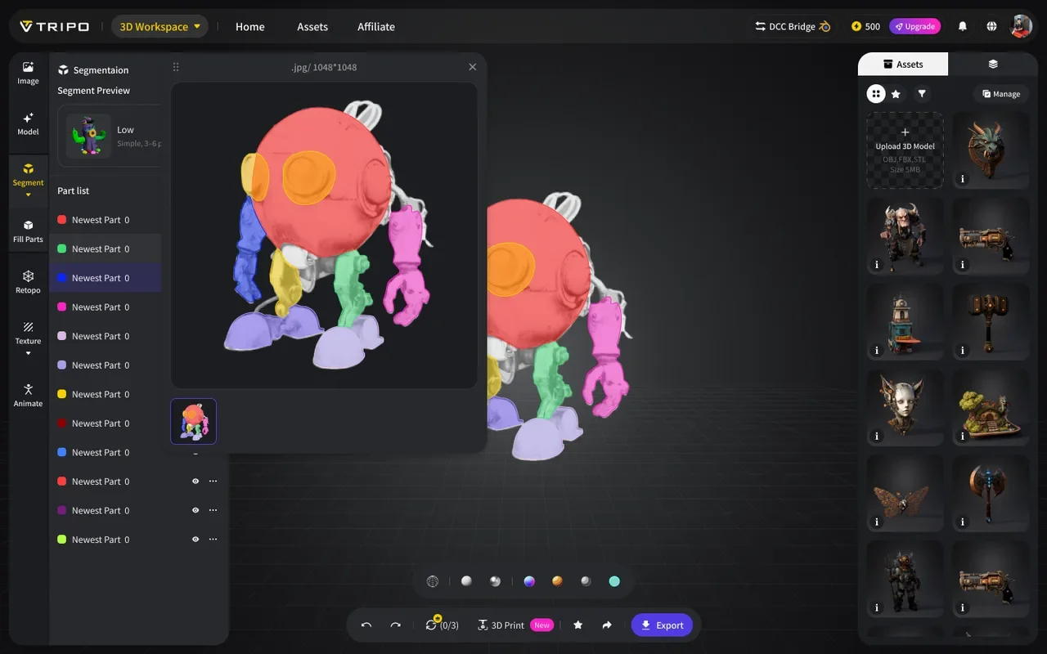The width and height of the screenshot is (1047, 654).
Task: Open the Model generation tool
Action: (28, 123)
